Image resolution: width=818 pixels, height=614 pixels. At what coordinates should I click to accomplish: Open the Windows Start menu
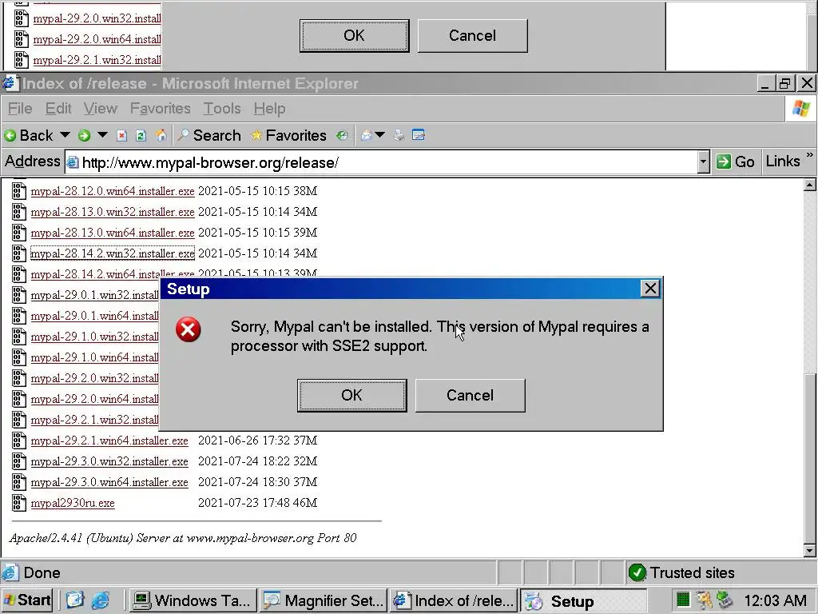(x=27, y=600)
